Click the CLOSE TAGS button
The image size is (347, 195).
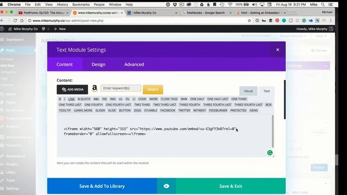(169, 99)
